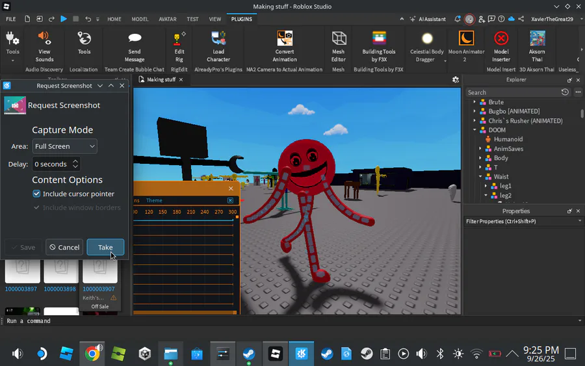The width and height of the screenshot is (585, 366).
Task: Open the Localization Tools plugin
Action: coord(84,43)
